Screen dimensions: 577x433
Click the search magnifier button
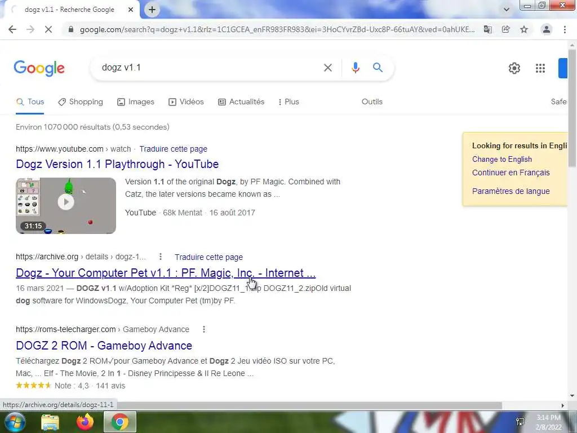point(378,68)
